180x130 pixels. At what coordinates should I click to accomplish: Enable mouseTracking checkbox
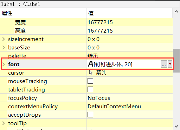click(90, 81)
